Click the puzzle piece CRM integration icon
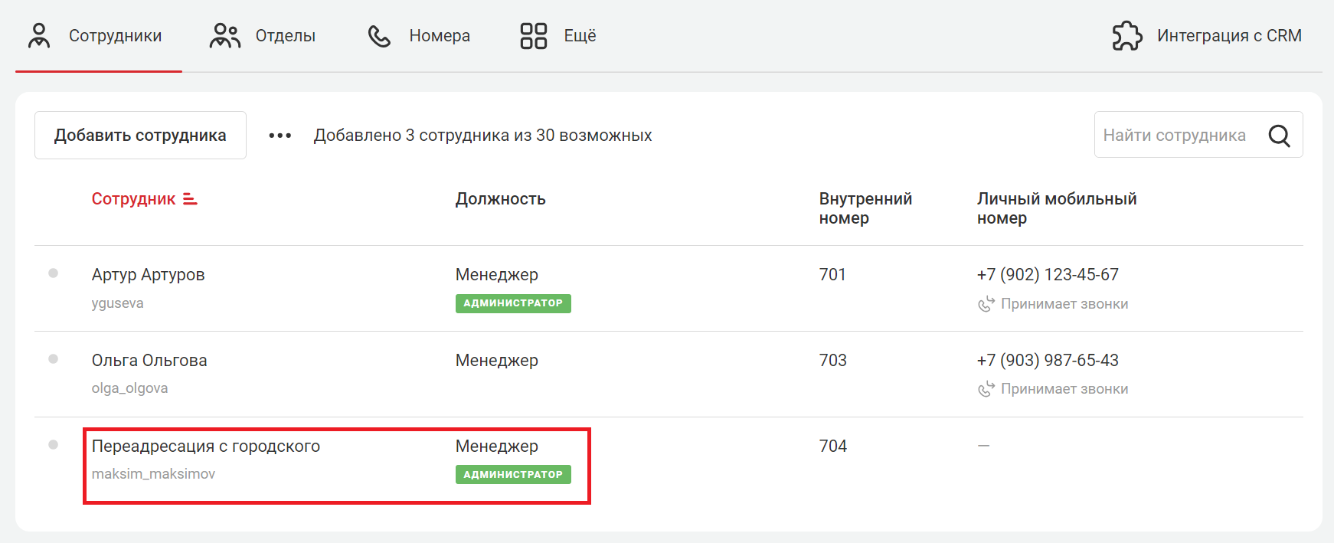This screenshot has width=1334, height=543. (1126, 36)
